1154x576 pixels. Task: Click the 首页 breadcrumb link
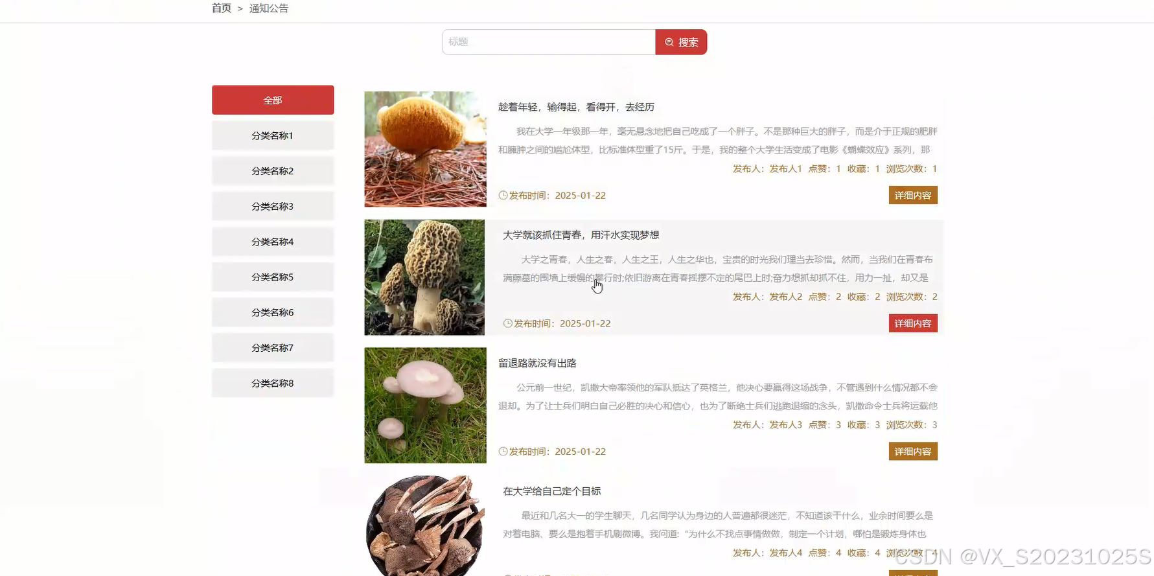tap(221, 8)
